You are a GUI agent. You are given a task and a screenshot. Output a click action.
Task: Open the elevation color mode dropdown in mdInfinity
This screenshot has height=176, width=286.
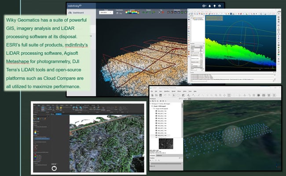point(106,12)
